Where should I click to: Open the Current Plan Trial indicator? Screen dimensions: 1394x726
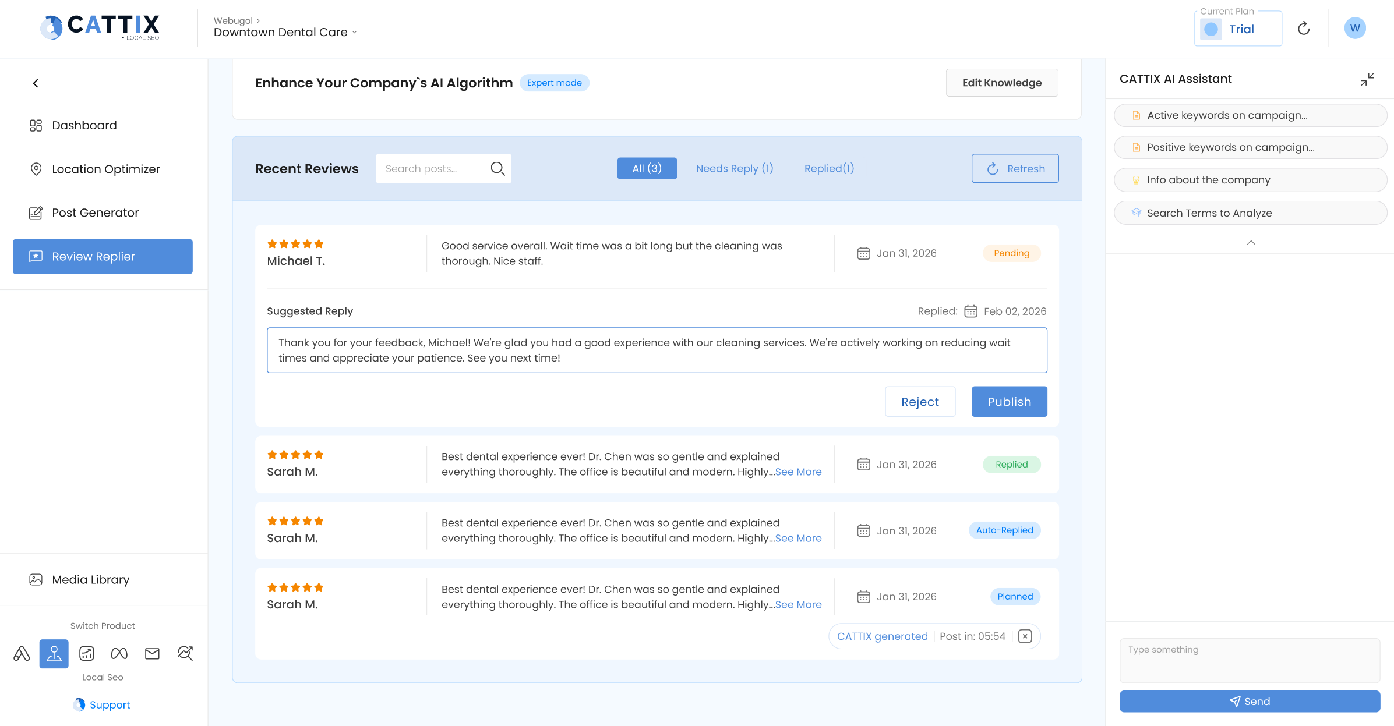click(1238, 28)
